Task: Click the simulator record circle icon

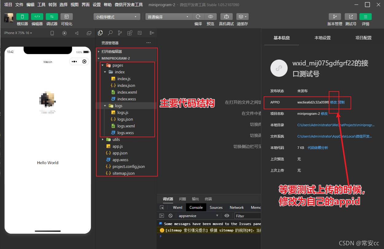Action: [64, 33]
